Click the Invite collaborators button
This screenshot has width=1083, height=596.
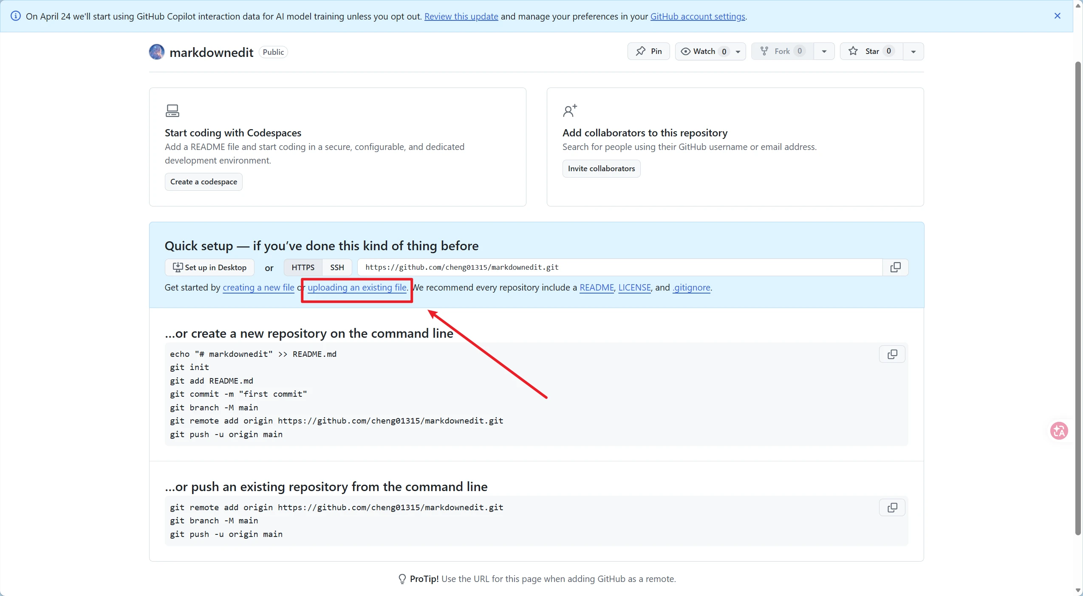coord(601,168)
